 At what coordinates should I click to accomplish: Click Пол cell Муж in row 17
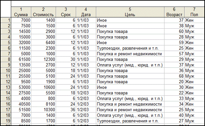point(194,110)
